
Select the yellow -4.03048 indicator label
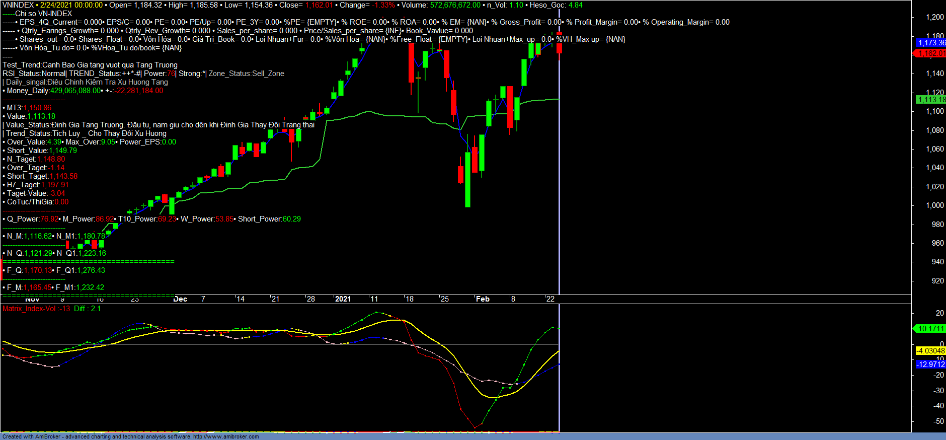pyautogui.click(x=930, y=351)
